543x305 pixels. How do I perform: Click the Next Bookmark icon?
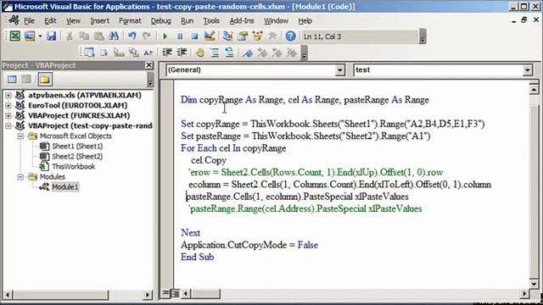pyautogui.click(x=262, y=53)
